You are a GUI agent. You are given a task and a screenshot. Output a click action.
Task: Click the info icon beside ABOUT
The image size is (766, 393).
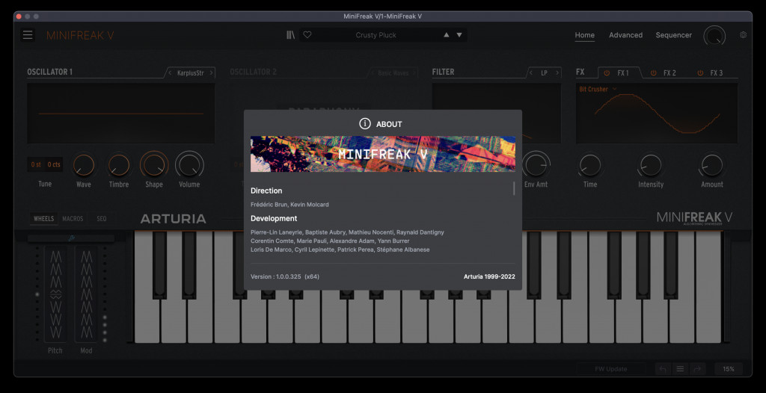coord(365,124)
